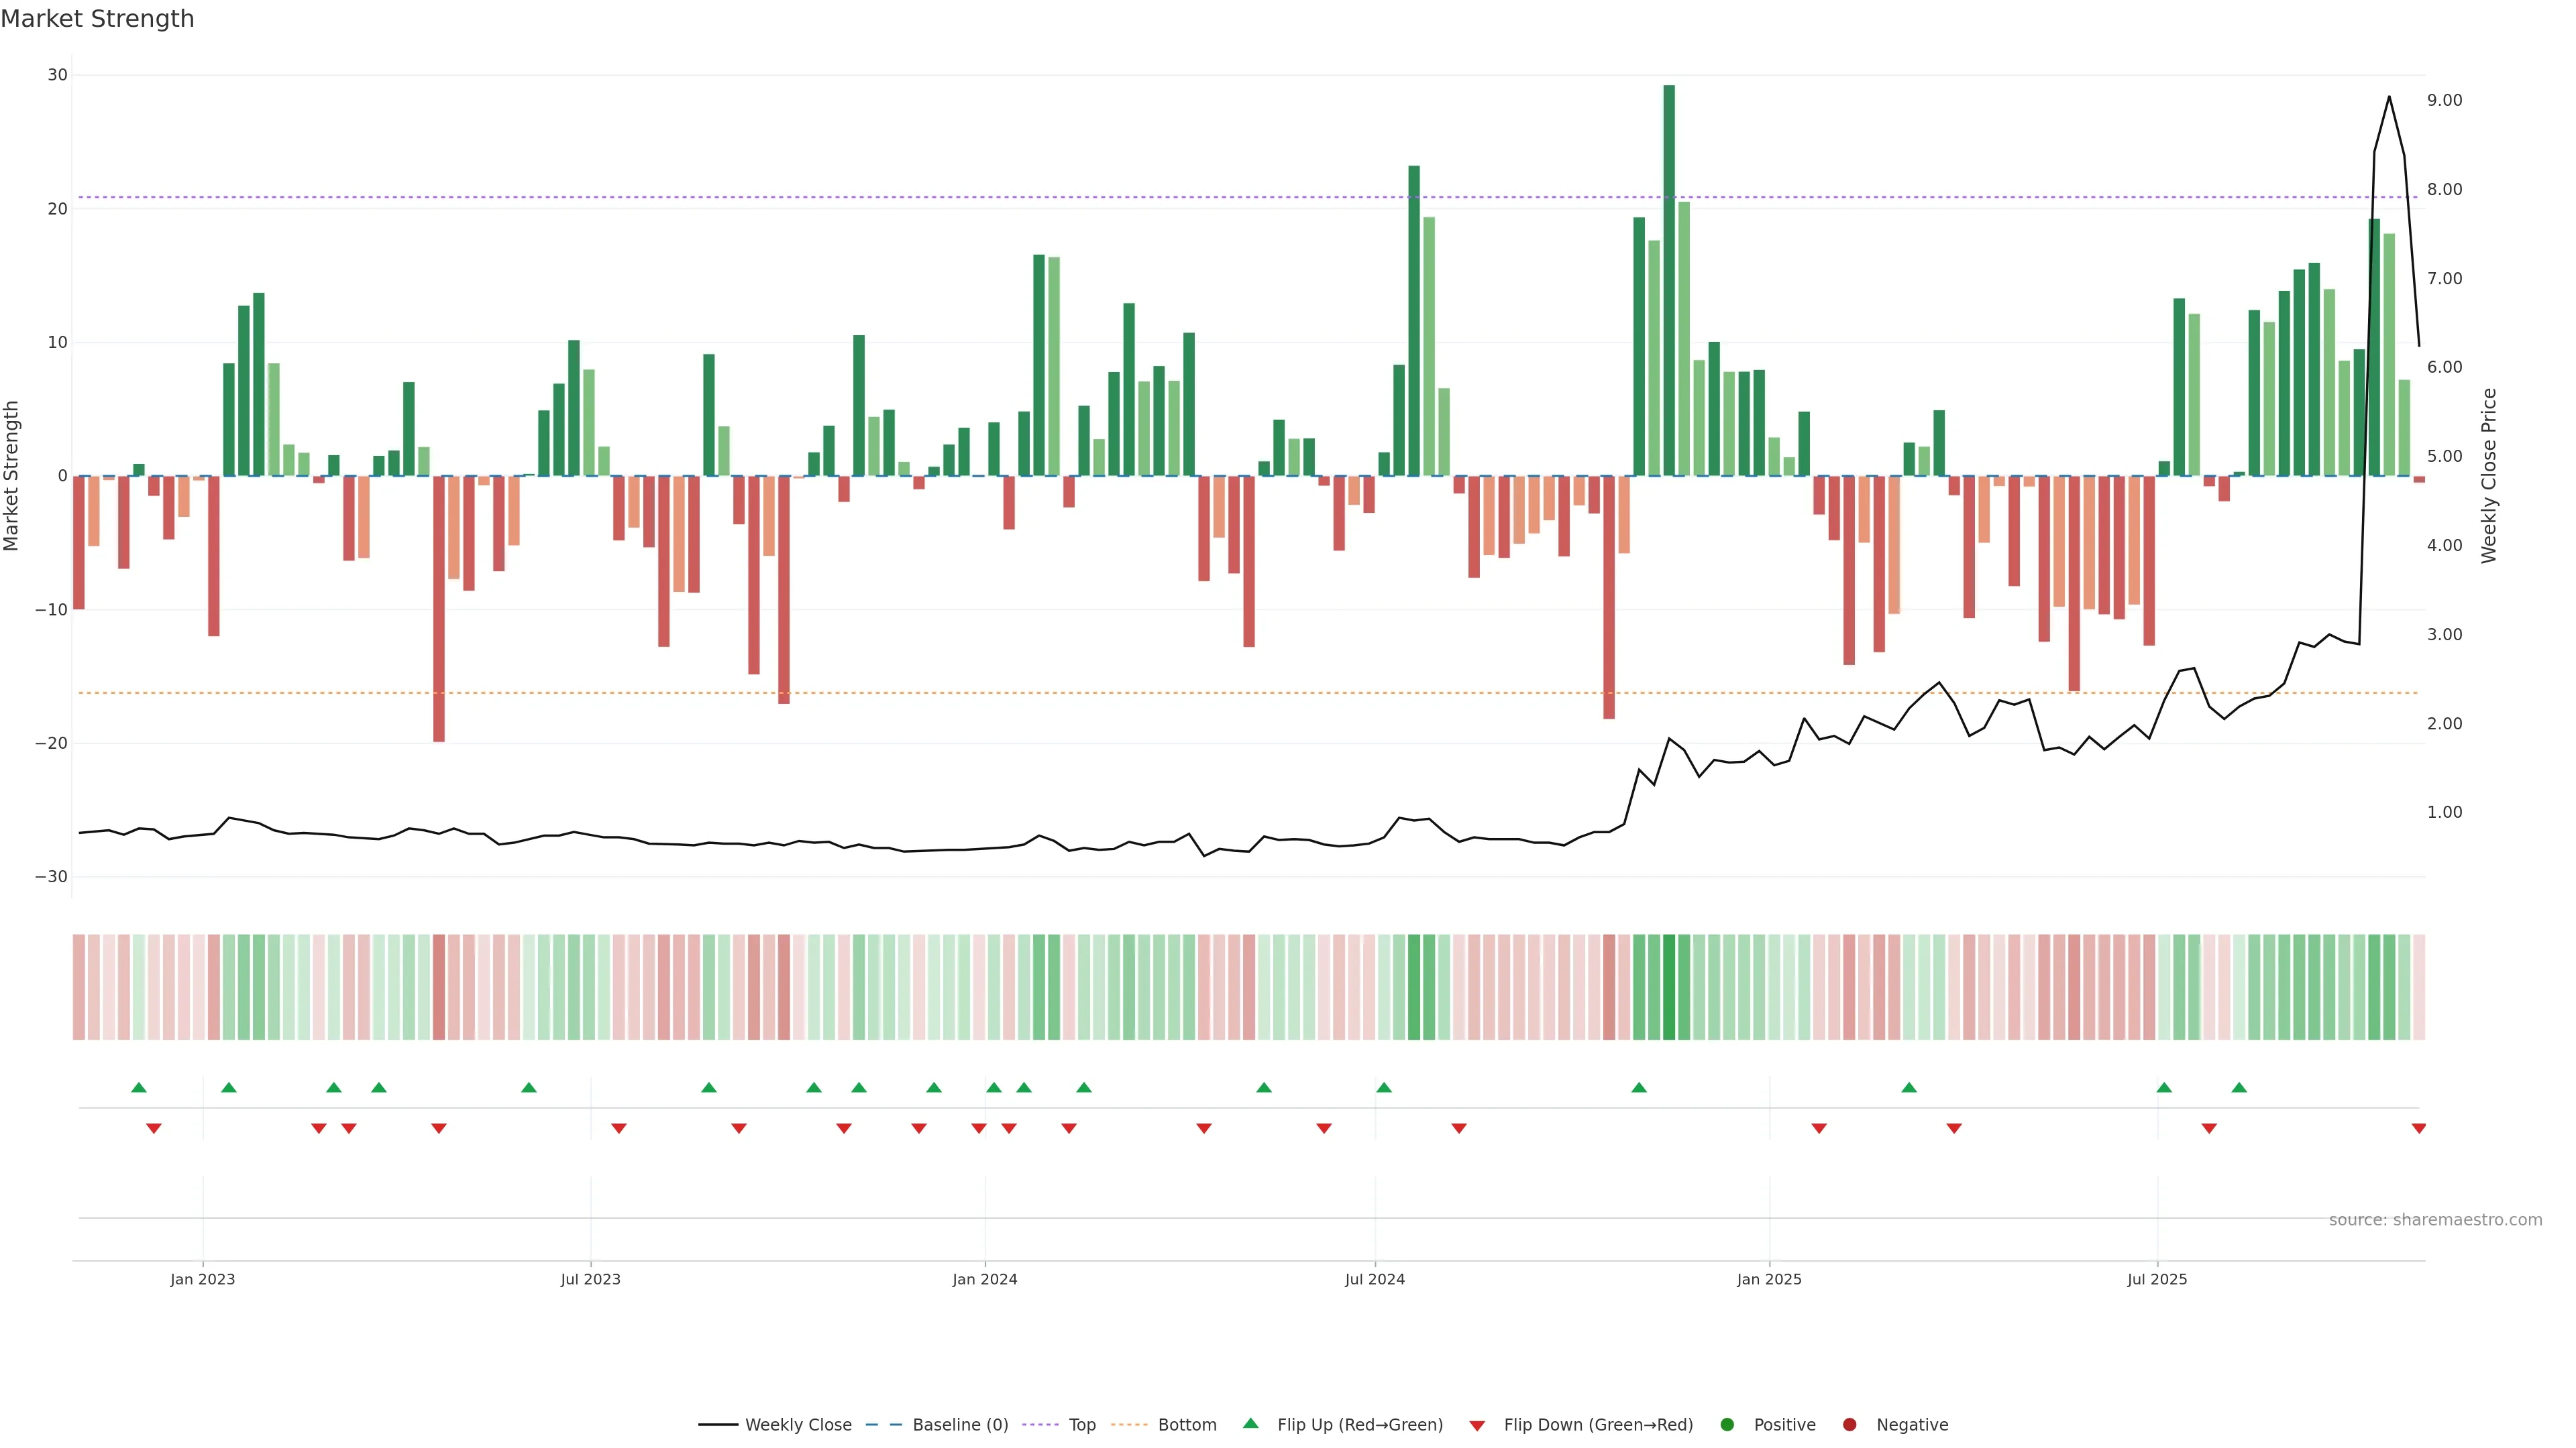
Task: Click the tallest green market strength bar
Action: pos(1669,280)
